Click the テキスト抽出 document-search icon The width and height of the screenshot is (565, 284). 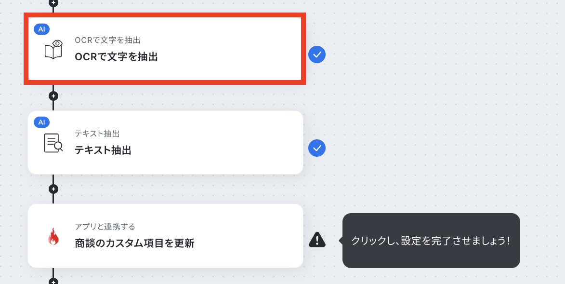click(53, 143)
